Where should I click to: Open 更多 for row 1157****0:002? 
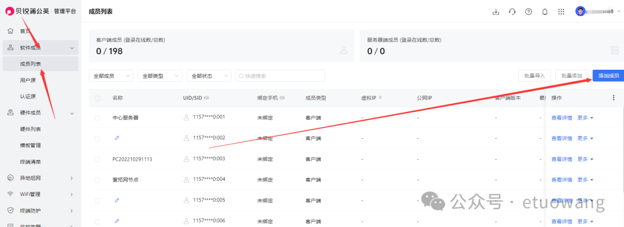click(x=585, y=138)
